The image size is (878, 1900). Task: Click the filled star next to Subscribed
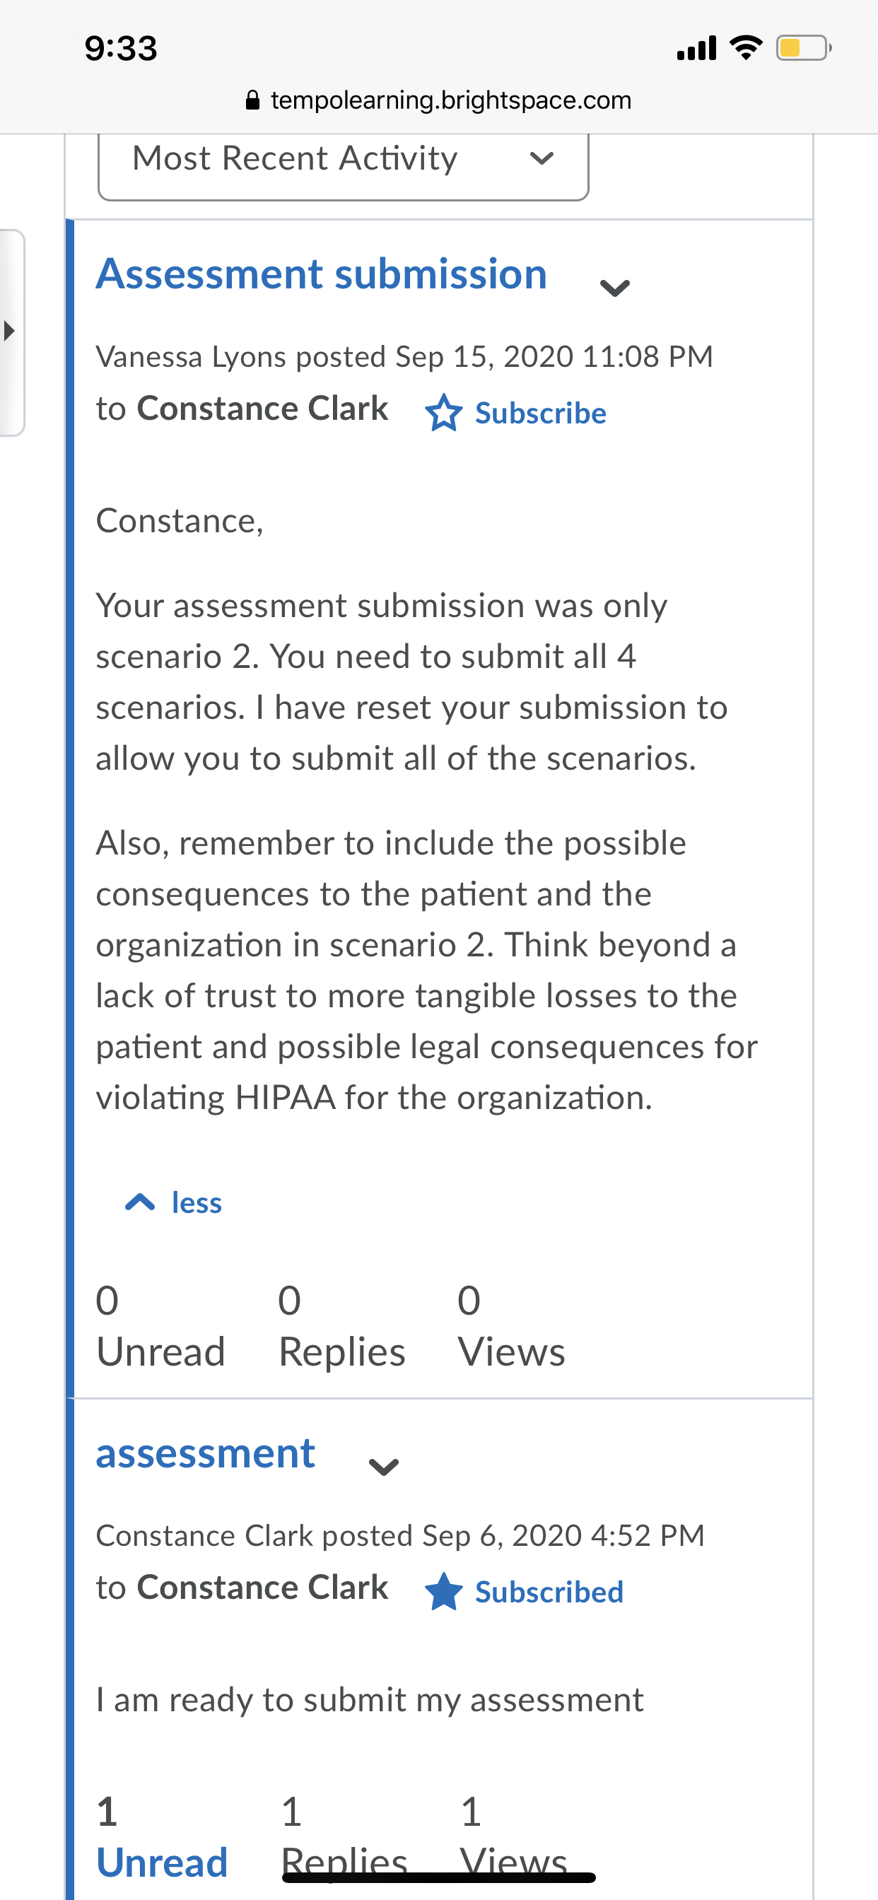click(x=443, y=1591)
